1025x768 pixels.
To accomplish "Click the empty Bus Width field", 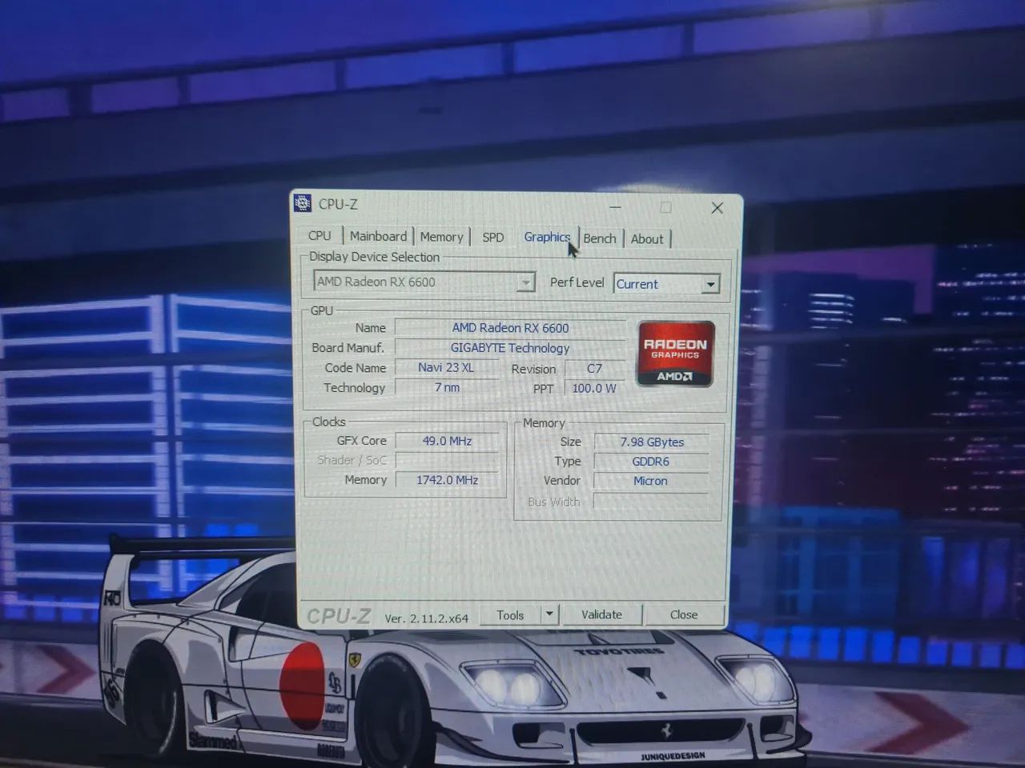I will (x=651, y=502).
